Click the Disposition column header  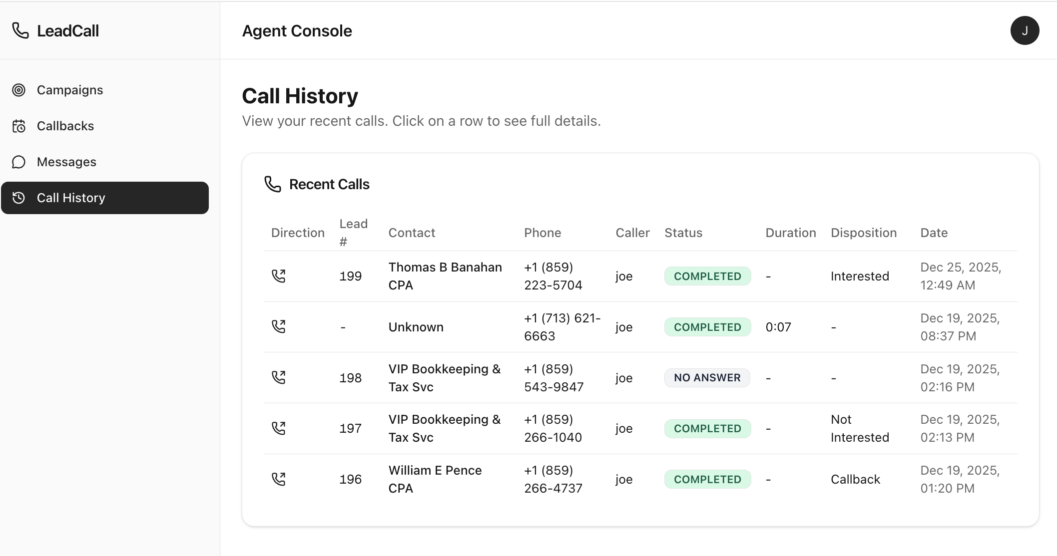[864, 232]
